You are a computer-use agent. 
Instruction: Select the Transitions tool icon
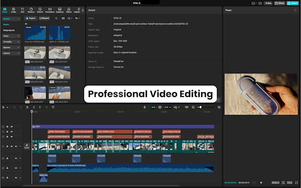[x=50, y=10]
